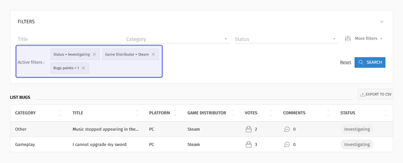Open the Category dropdown
403x163 pixels.
point(178,39)
